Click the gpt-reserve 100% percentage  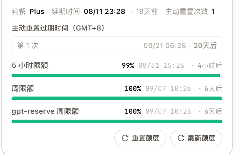point(133,111)
